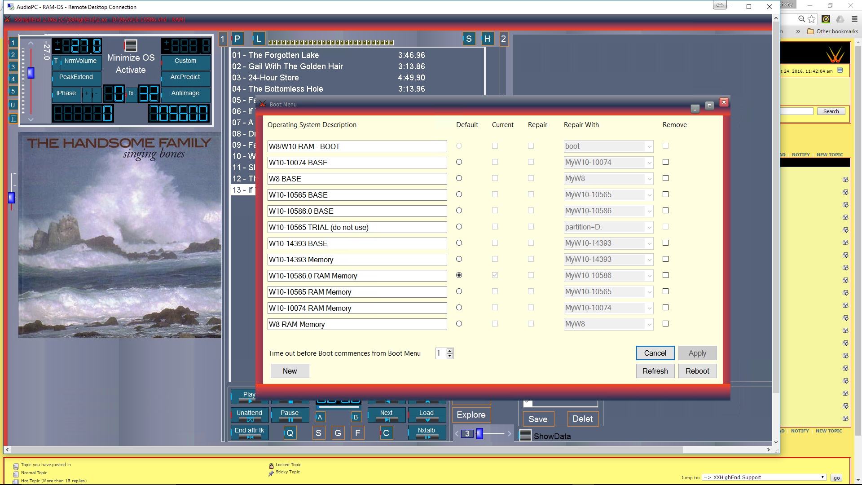Click the H button above playlist

pos(487,39)
